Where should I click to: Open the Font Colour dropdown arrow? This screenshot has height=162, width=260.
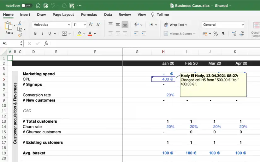pos(95,34)
